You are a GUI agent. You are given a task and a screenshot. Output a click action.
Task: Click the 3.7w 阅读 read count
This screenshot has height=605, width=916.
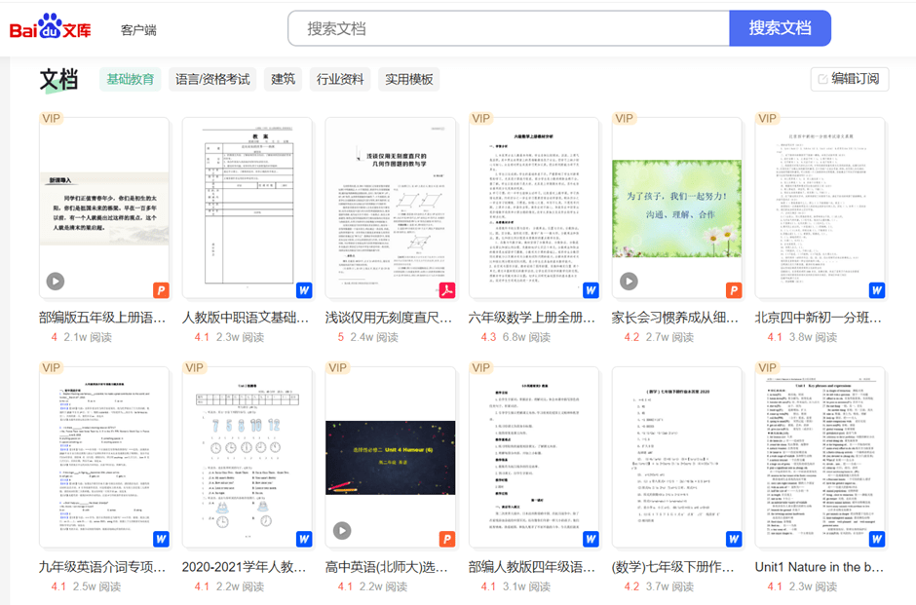point(669,586)
